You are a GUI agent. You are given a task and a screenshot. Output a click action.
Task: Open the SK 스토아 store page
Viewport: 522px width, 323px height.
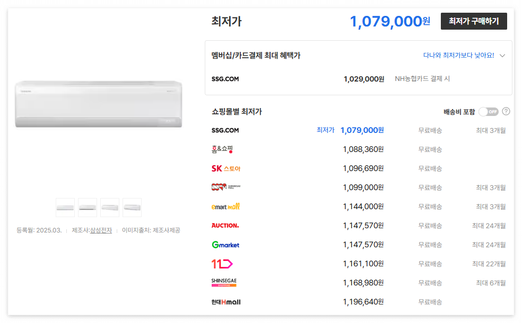pos(225,168)
